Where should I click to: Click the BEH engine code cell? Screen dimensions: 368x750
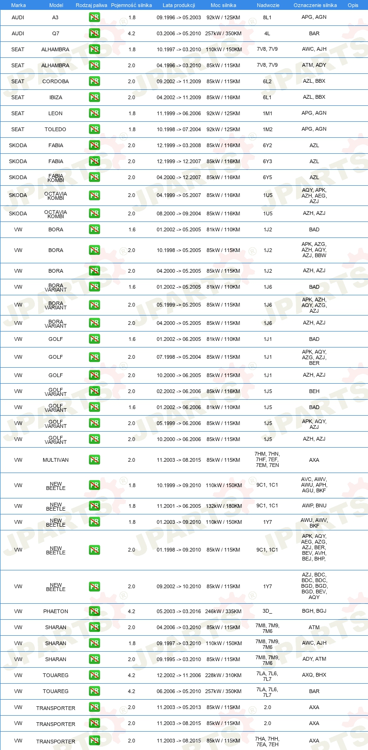pos(314,391)
